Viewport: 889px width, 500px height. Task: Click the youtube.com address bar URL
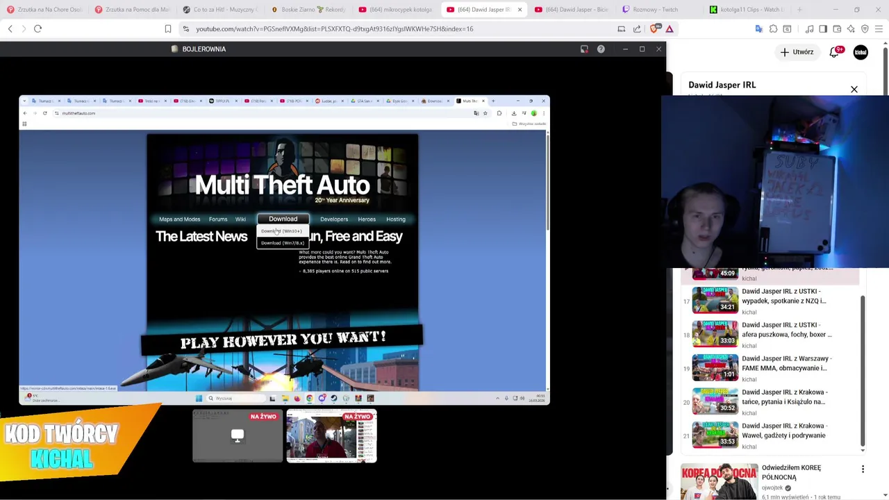pos(334,29)
